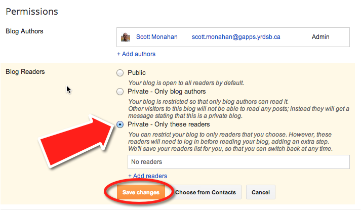Click the 'Private - Only these readers' label text

(x=169, y=124)
